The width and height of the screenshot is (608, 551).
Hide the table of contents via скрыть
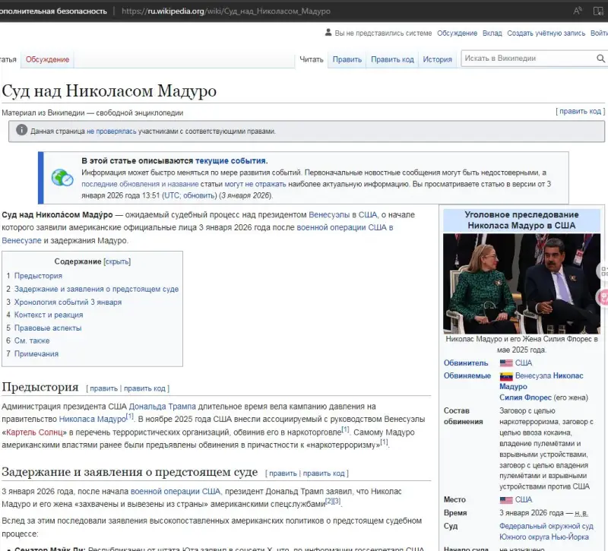point(117,261)
